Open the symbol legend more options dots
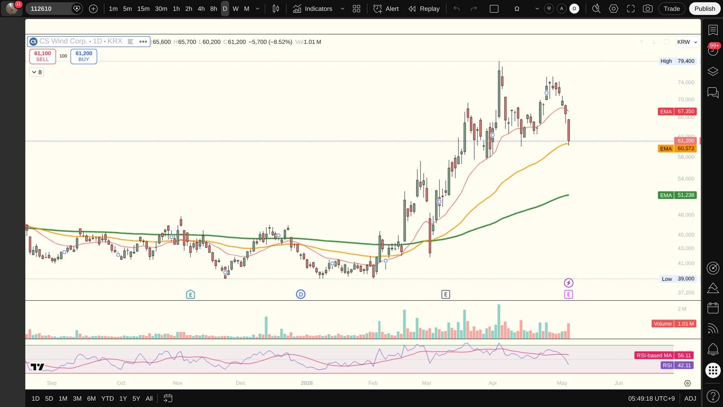The height and width of the screenshot is (407, 723). coord(143,42)
